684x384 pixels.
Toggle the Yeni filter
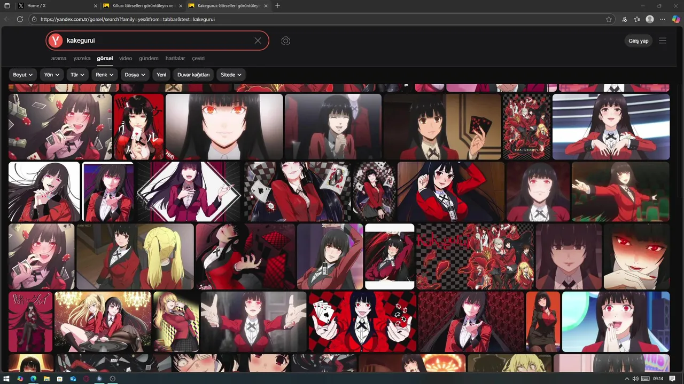coord(161,75)
